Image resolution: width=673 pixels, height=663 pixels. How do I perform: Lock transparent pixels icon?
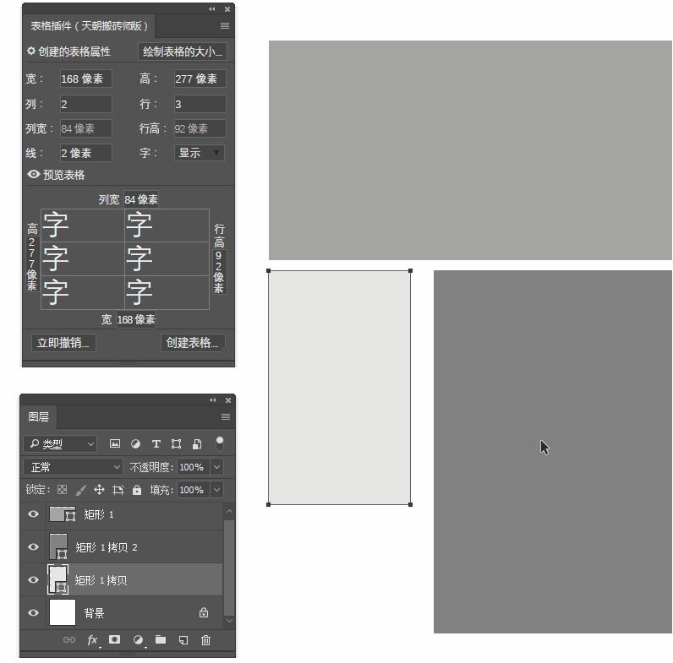point(63,490)
